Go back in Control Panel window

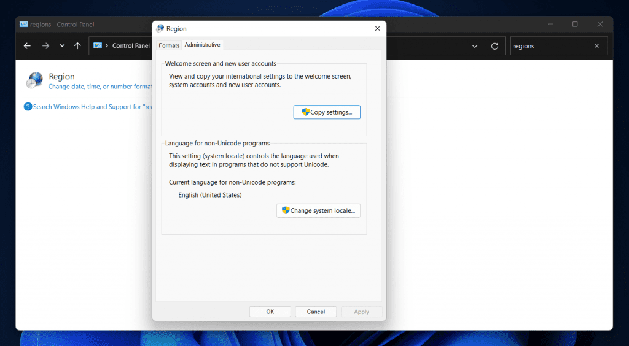point(27,45)
